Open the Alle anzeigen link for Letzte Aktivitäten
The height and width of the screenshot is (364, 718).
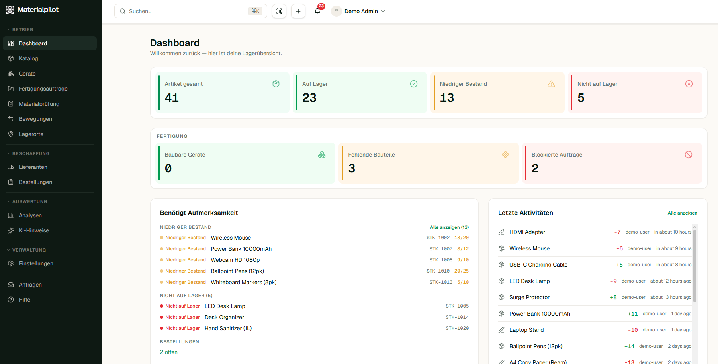[683, 213]
